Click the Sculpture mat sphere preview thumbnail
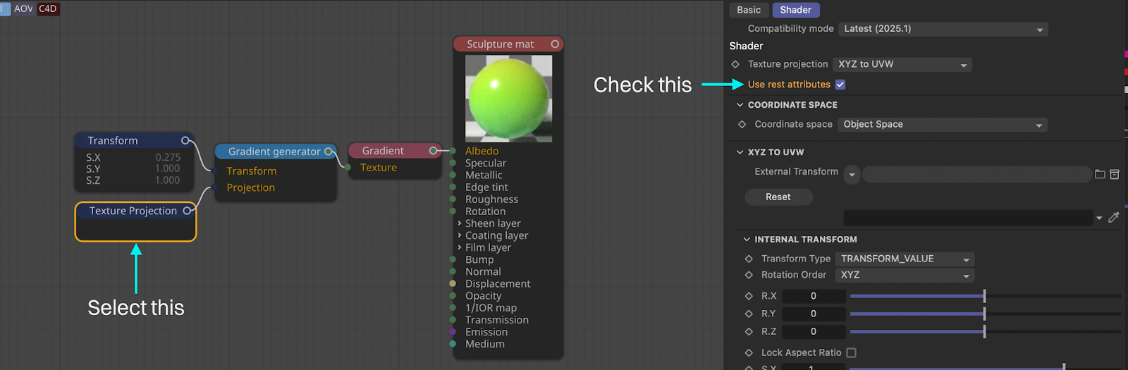This screenshot has height=370, width=1128. tap(508, 99)
